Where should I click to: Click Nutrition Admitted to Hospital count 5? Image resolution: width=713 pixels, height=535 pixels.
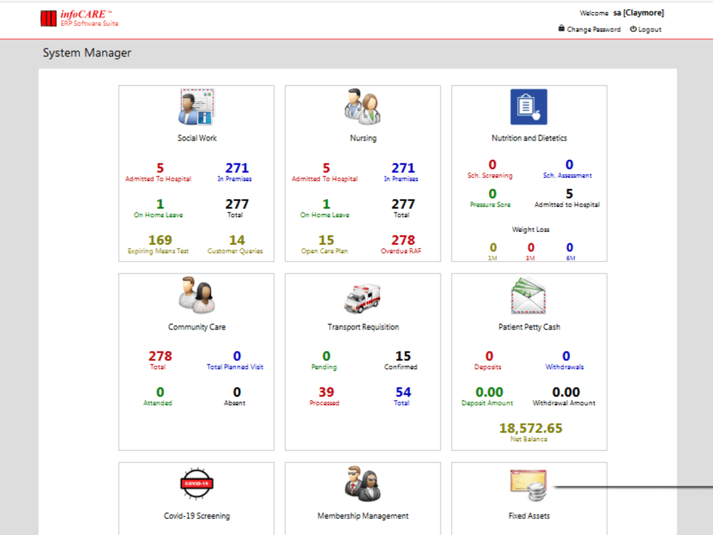(x=569, y=194)
